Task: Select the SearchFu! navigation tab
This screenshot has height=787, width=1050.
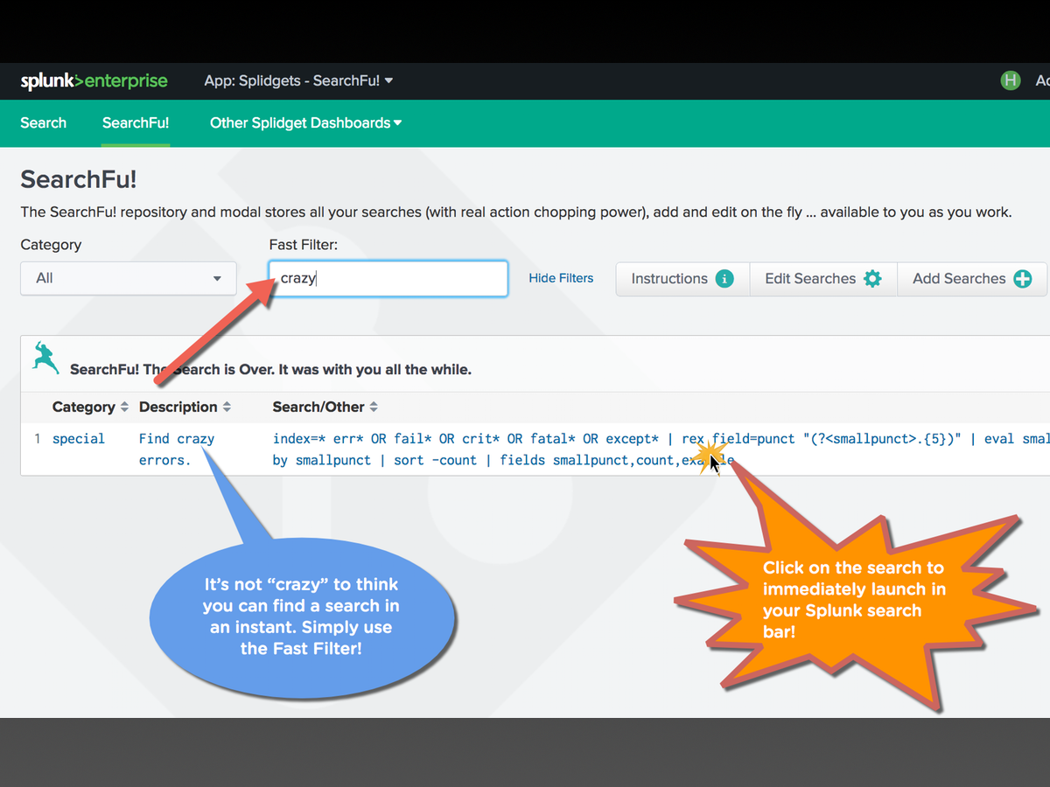Action: coord(136,123)
